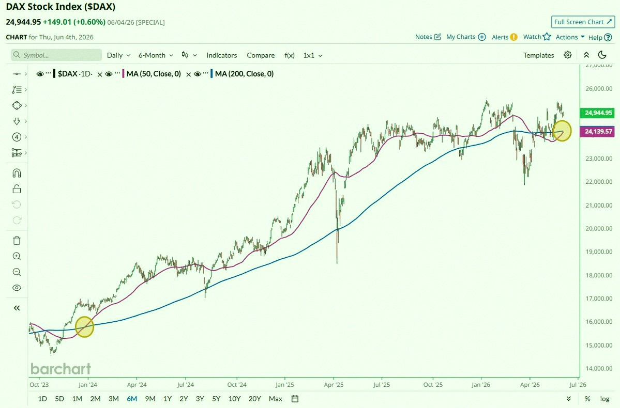Viewport: 620px width, 408px height.
Task: Select the circled number 4 annotation tool
Action: (17, 137)
